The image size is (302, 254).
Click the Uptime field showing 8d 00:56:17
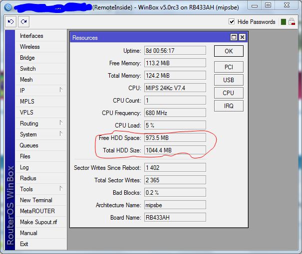(x=175, y=50)
